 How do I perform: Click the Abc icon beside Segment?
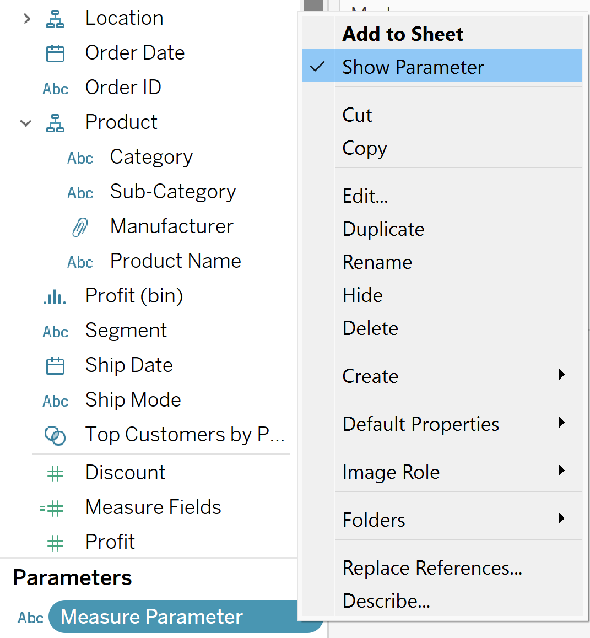[x=55, y=332]
